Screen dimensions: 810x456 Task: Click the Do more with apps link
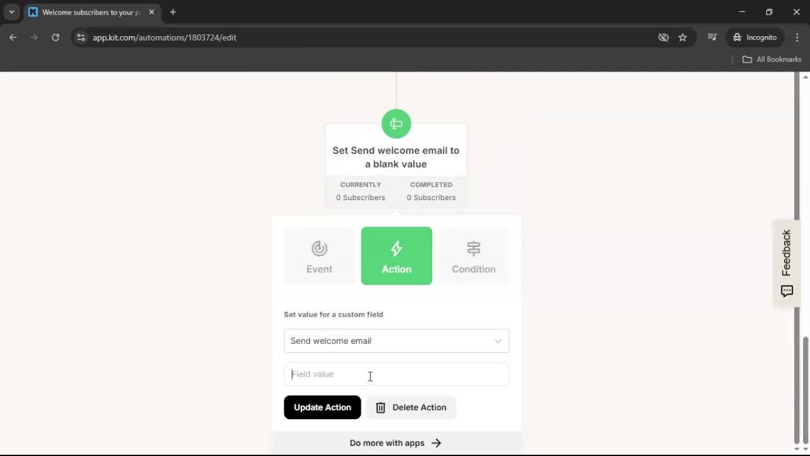click(396, 443)
